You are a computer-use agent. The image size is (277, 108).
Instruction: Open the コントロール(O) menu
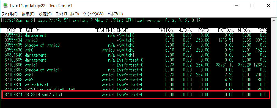[x=67, y=14]
